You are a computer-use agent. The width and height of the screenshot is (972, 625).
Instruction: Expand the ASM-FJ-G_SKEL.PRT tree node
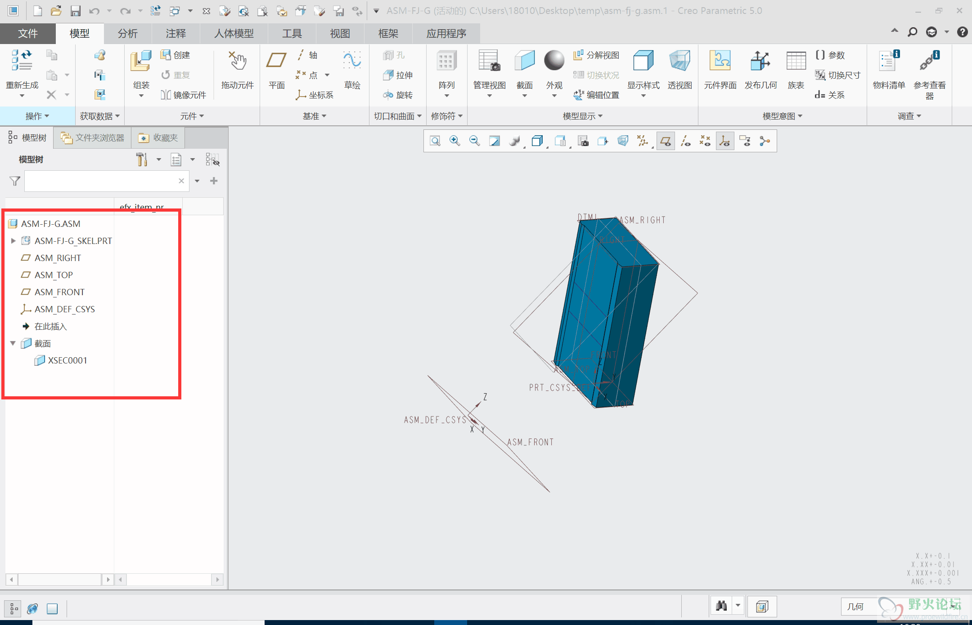pyautogui.click(x=13, y=241)
